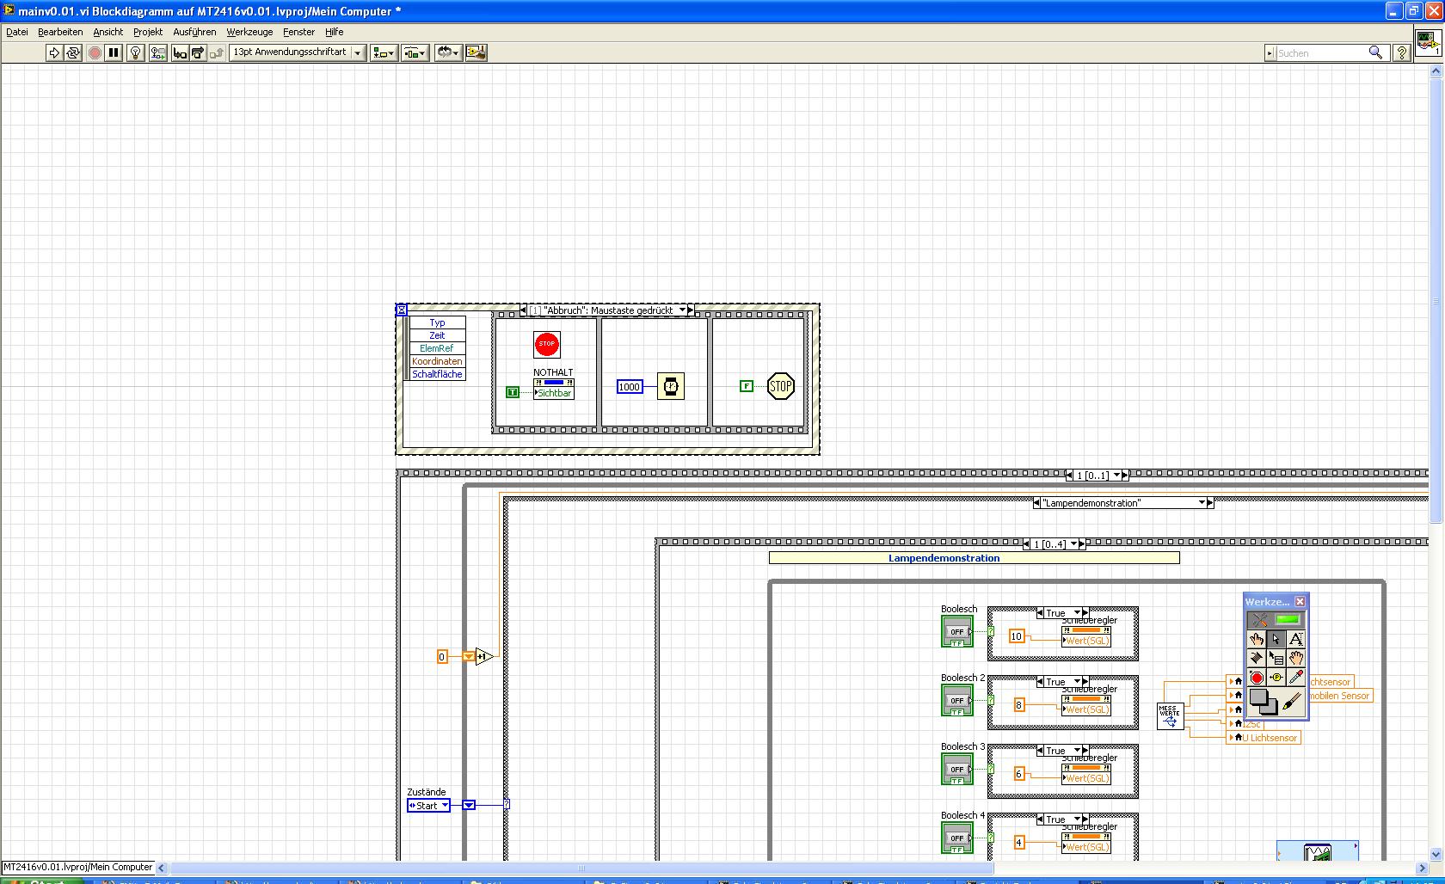Toggle the Retain Wire Values button
This screenshot has height=884, width=1445.
point(157,52)
